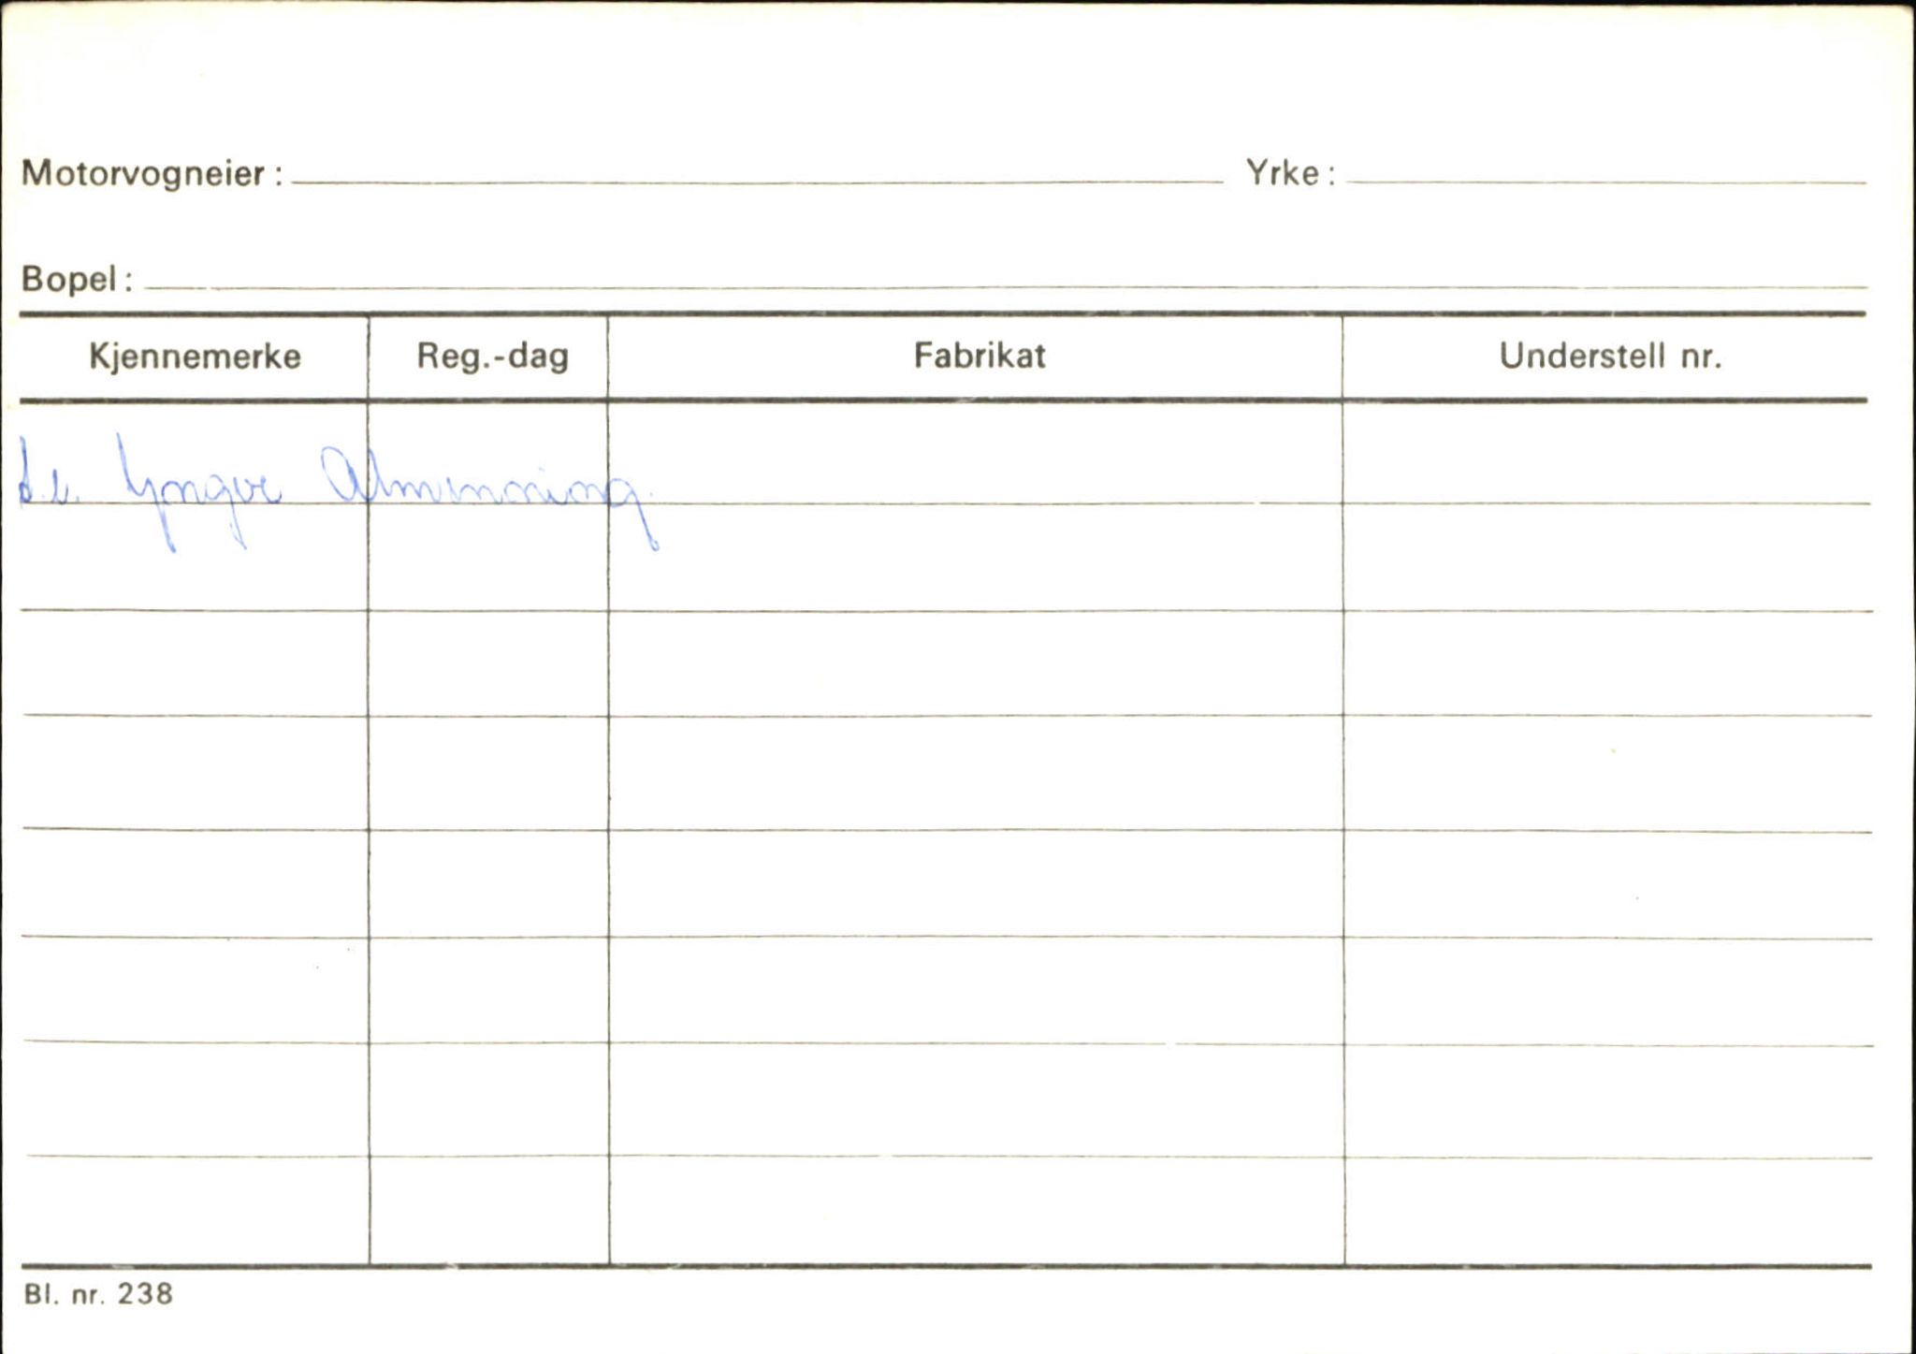
Task: Click the Bopel label
Action: coord(76,279)
